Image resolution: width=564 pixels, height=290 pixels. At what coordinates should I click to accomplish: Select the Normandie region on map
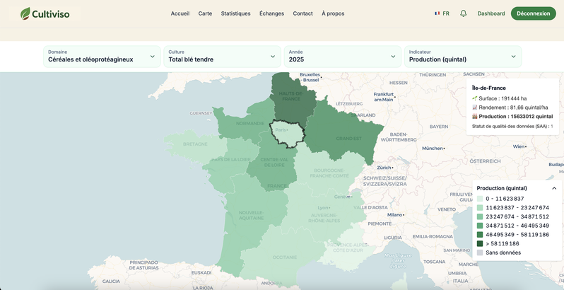point(245,120)
